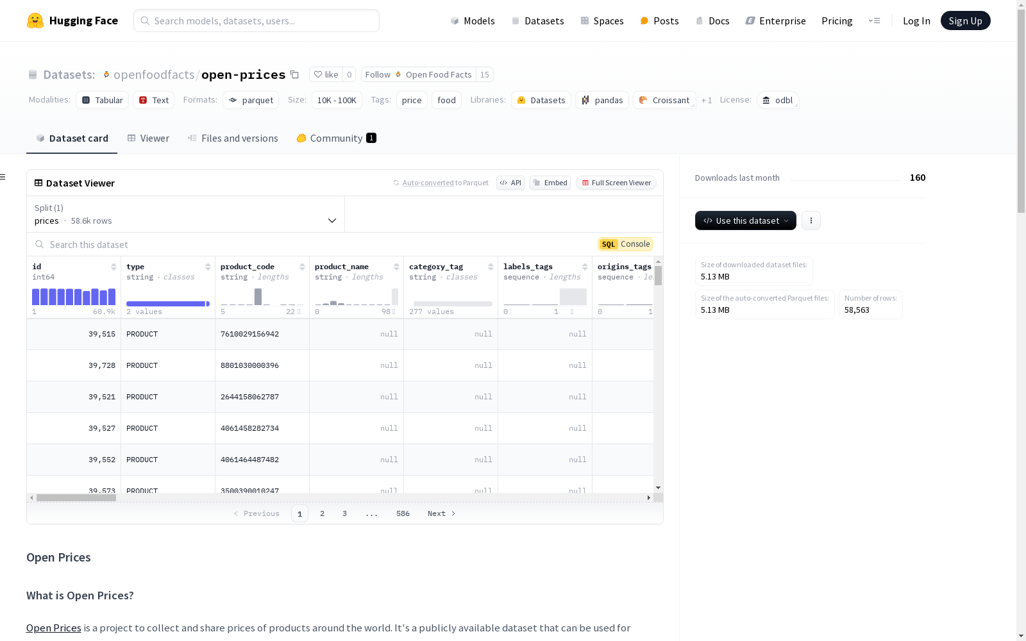Follow Open Food Facts

(419, 74)
